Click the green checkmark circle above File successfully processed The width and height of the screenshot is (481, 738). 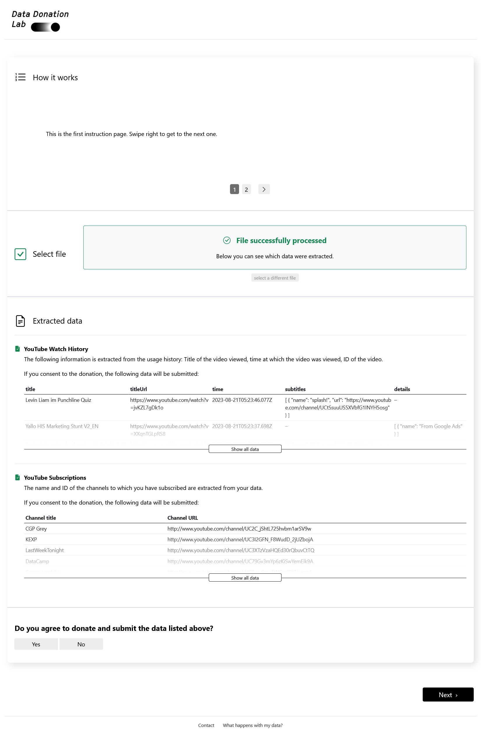[x=227, y=240]
